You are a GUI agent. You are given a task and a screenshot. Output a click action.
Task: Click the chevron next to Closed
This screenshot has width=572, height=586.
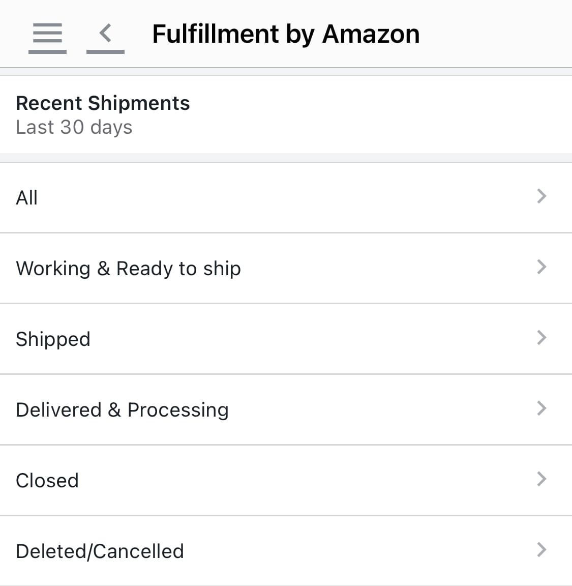point(541,479)
